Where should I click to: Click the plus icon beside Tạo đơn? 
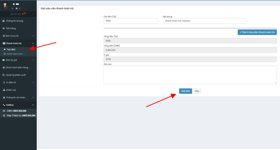pyautogui.click(x=5, y=49)
